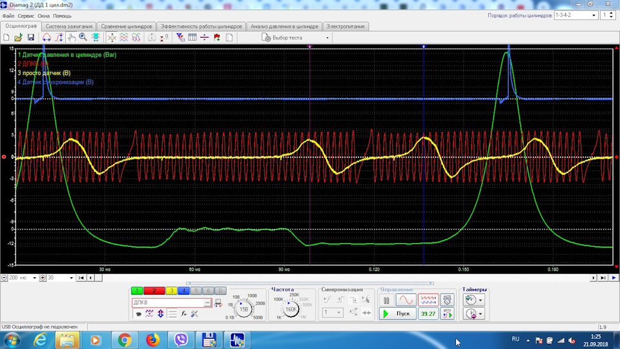Click the signal filter icon
The width and height of the screenshot is (620, 349).
180,37
